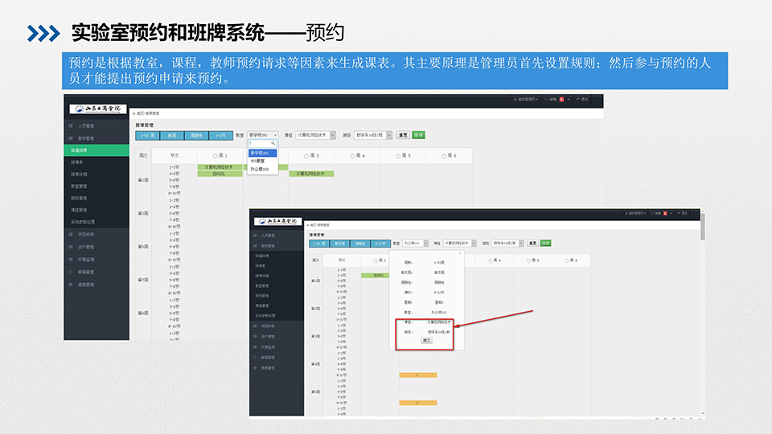Screen dimensions: 772x434
Task: Click the 信息管理 gear icon in front window
Action: (255, 368)
